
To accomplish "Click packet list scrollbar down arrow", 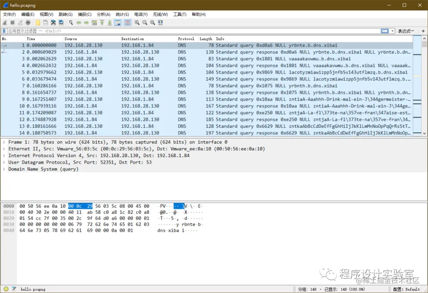I will (x=424, y=133).
